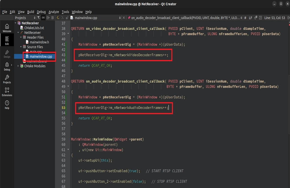Toggle the file writable lock icon
Image resolution: width=290 pixels, height=188 pixels.
(67, 18)
